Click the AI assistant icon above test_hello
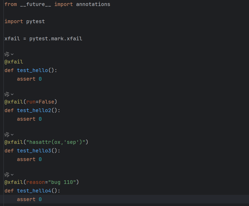This screenshot has height=206, width=249. (x=7, y=54)
